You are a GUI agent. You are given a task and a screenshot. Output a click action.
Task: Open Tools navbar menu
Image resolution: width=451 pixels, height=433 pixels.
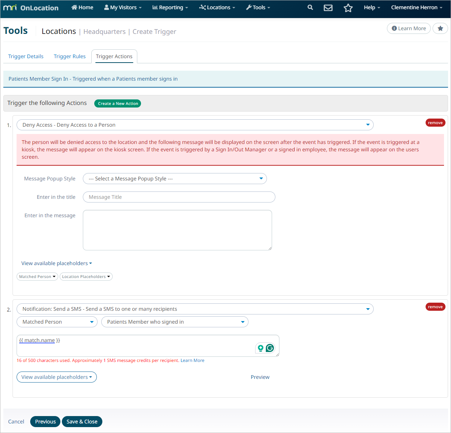pyautogui.click(x=258, y=7)
